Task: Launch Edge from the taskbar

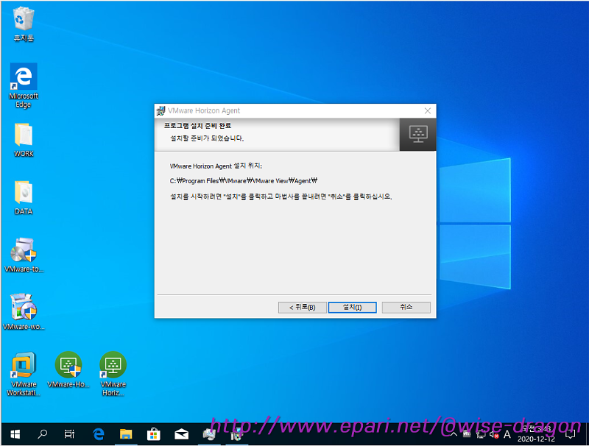Action: pos(99,434)
